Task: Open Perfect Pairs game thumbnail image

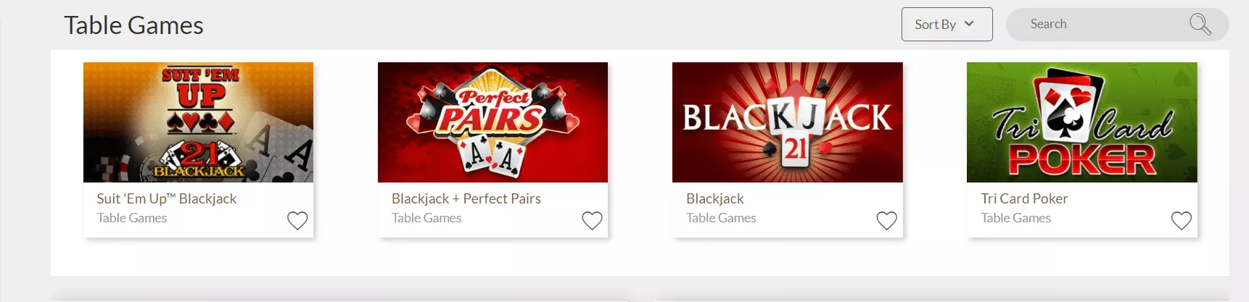Action: (492, 122)
